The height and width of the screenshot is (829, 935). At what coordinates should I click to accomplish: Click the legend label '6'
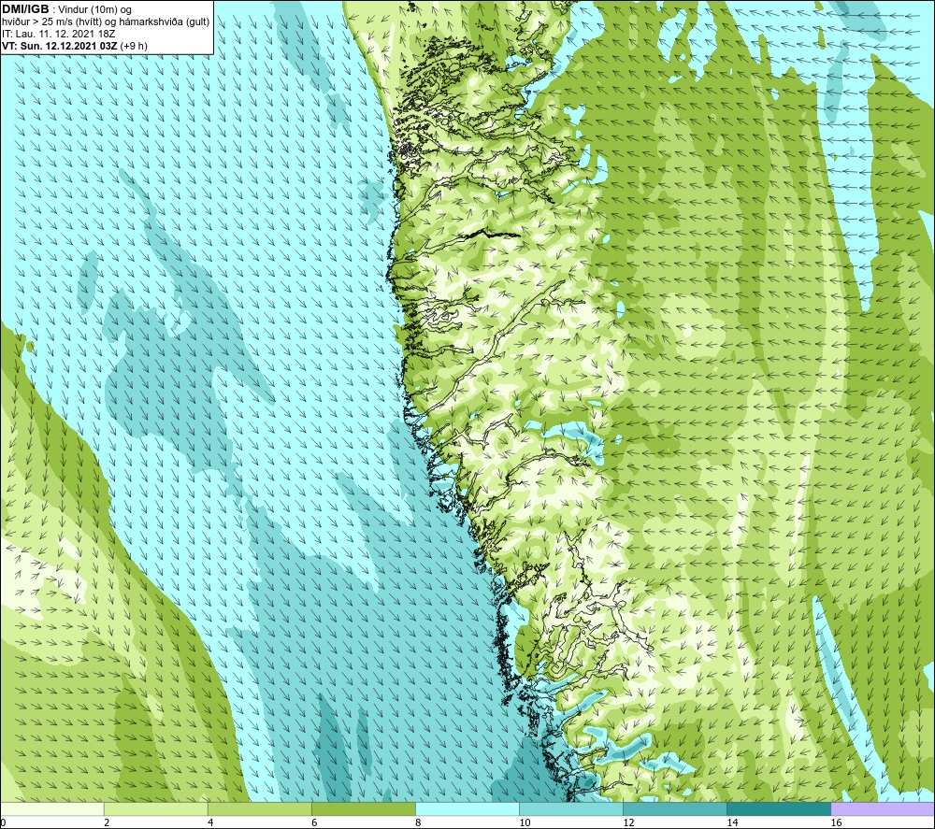pyautogui.click(x=313, y=823)
